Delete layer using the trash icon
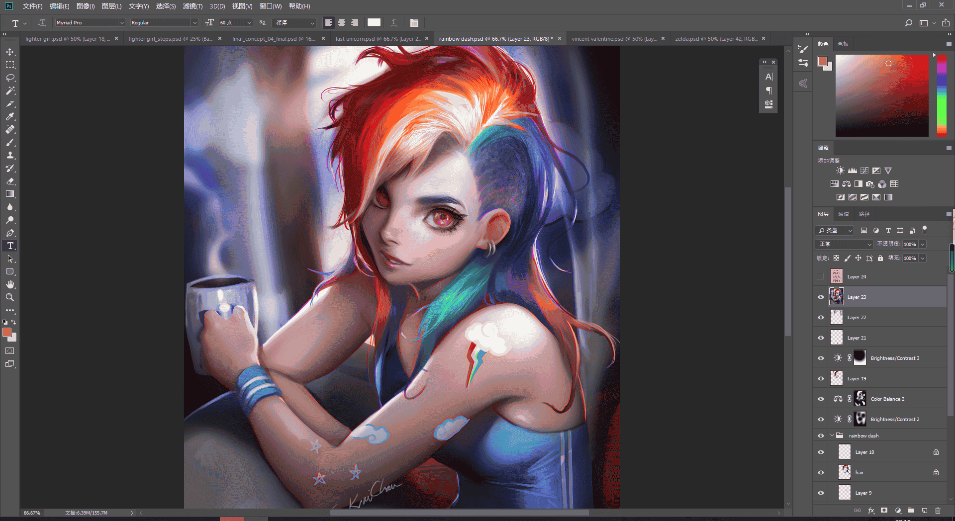Screen dimensions: 955x521 938,511
